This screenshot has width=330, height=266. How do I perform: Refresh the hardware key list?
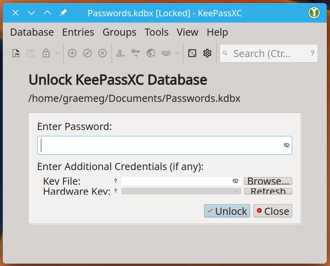tap(268, 191)
